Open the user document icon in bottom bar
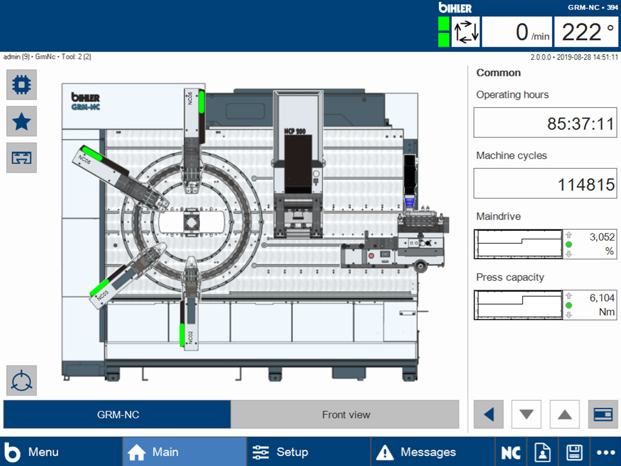The width and height of the screenshot is (621, 466). (543, 453)
